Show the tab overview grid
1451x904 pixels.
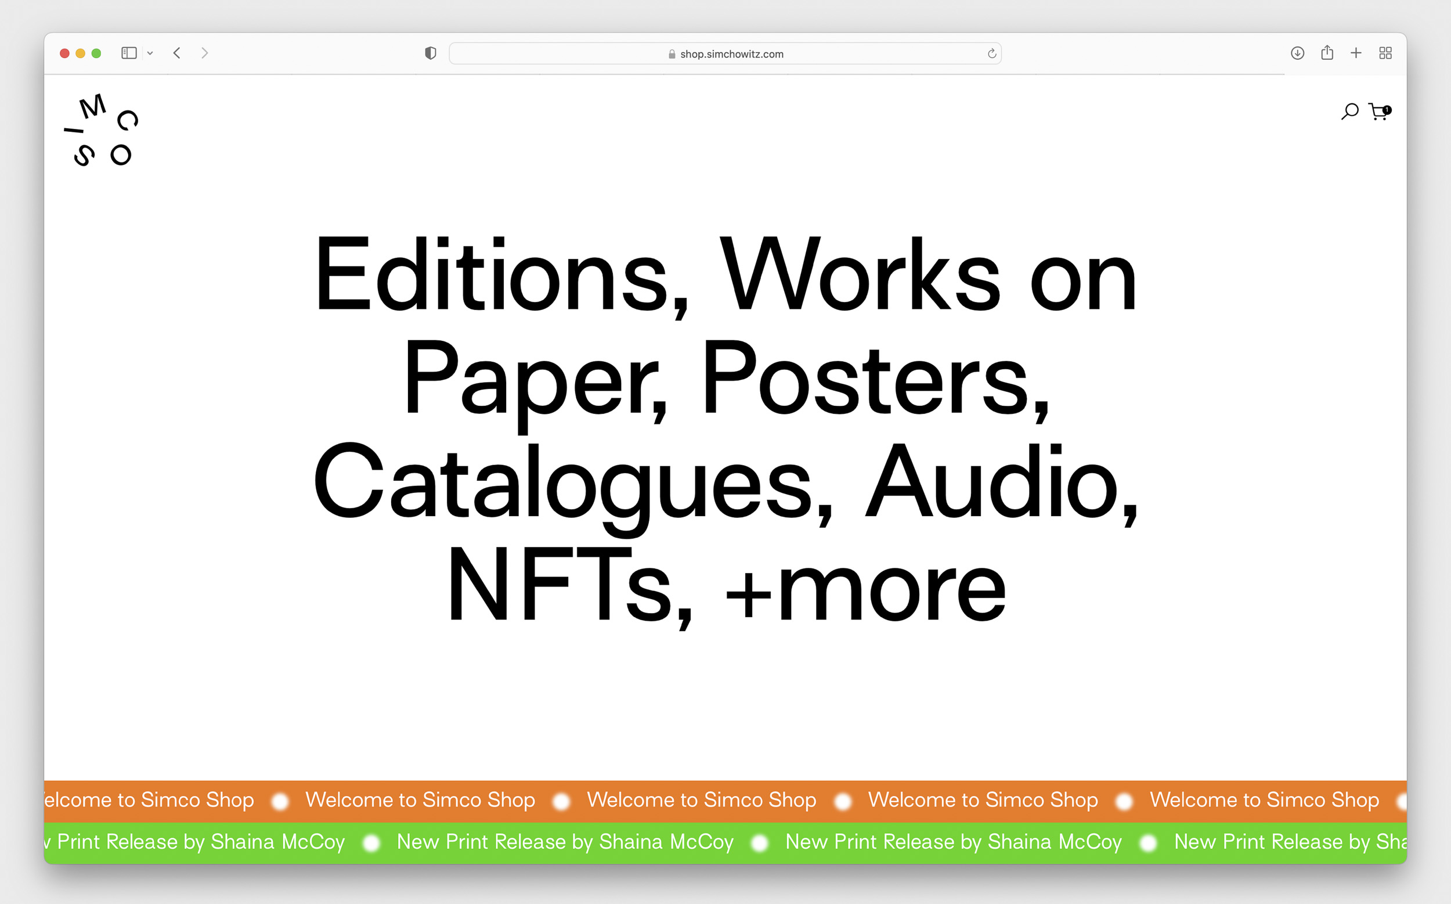1385,53
